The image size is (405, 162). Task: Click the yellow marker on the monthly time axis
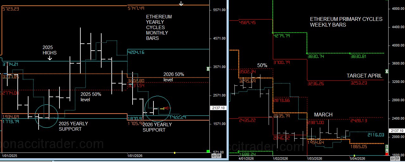[174, 153]
